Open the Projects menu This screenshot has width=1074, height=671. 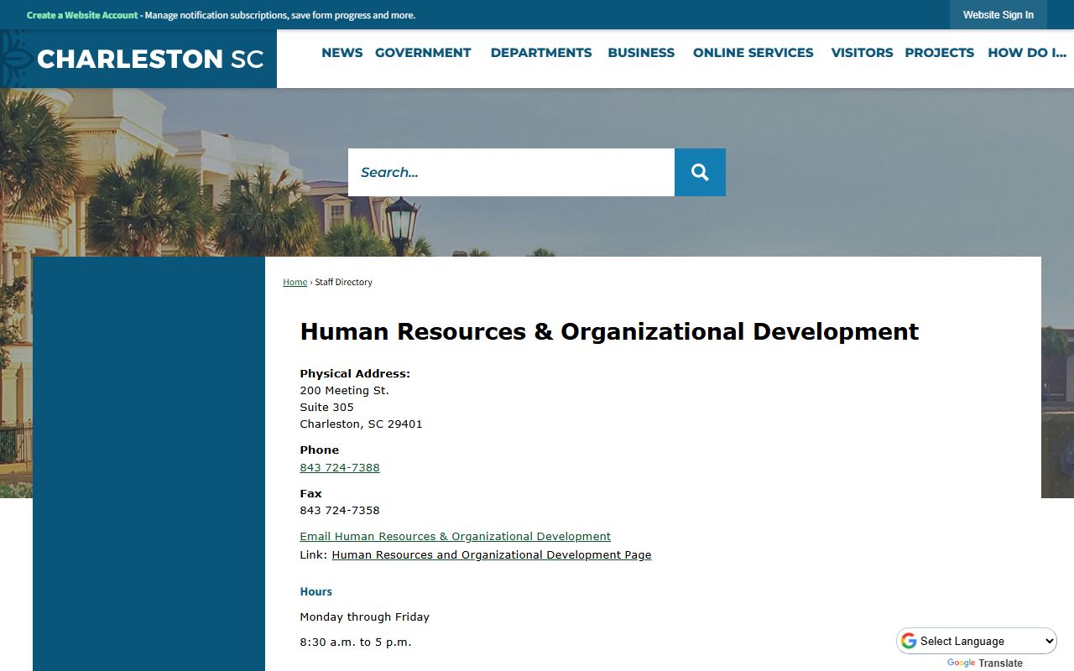pos(939,52)
